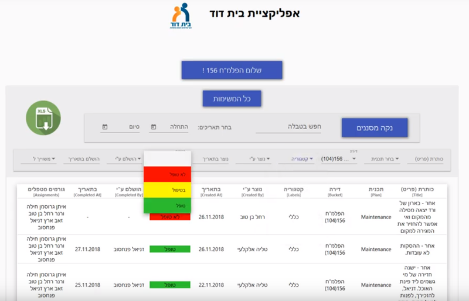The height and width of the screenshot is (301, 469).
Task: Open the נוצר ע"י filter dropdown
Action: pos(253,159)
